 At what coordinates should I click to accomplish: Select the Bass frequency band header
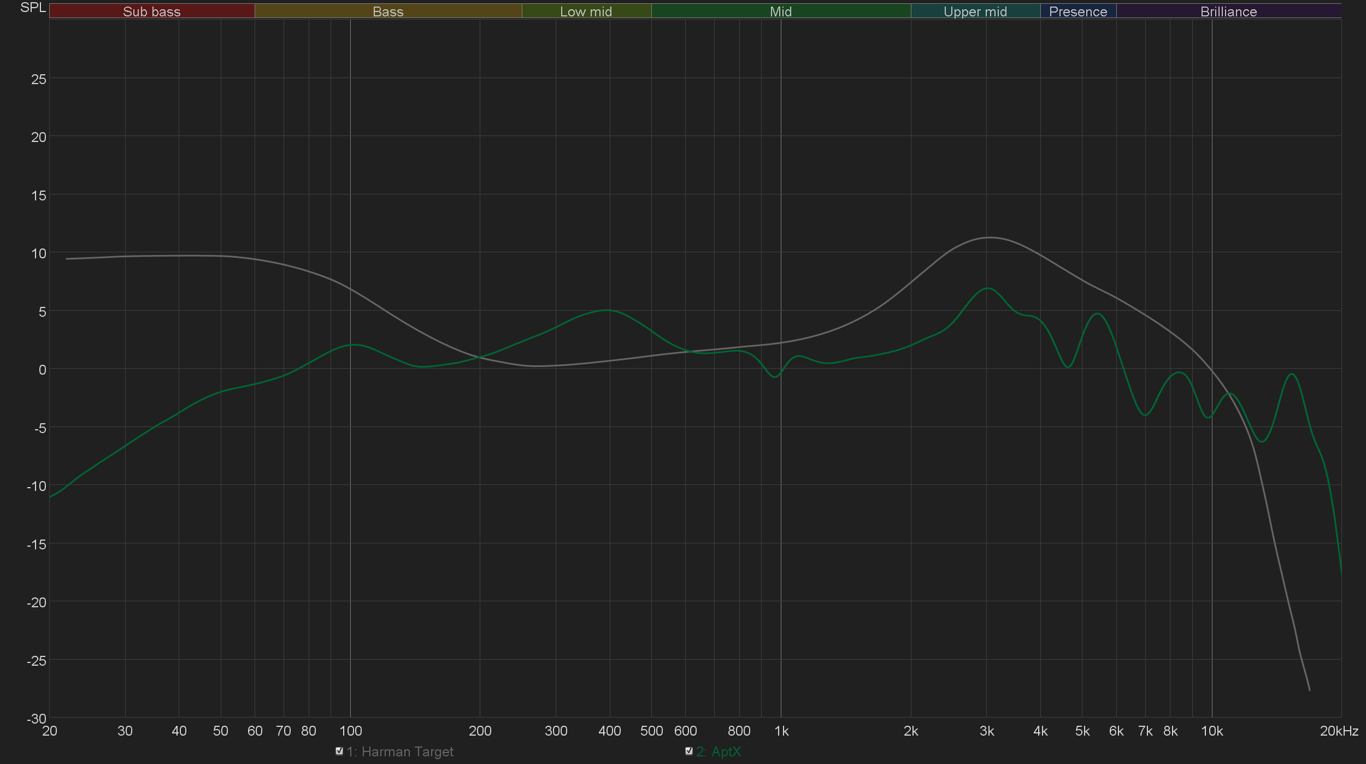388,11
